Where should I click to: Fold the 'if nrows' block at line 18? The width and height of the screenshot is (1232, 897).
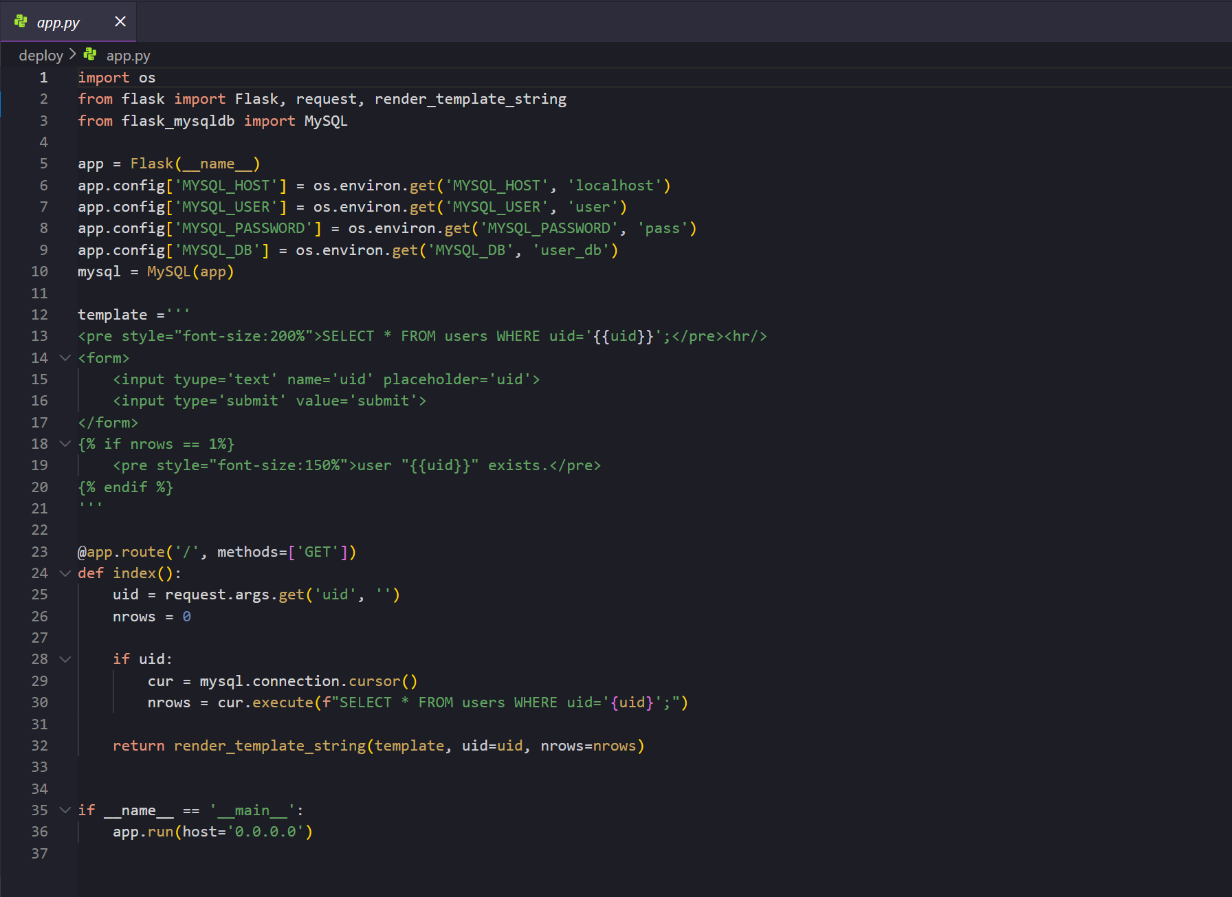pyautogui.click(x=65, y=444)
